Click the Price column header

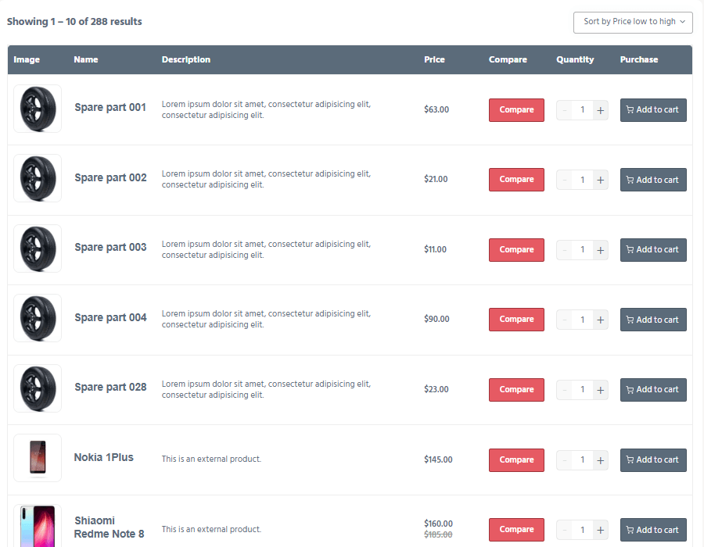point(435,59)
